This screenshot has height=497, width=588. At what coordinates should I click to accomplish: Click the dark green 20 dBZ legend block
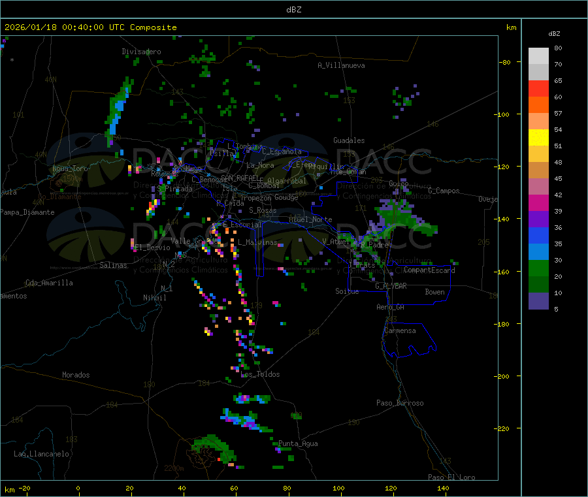[x=538, y=284]
